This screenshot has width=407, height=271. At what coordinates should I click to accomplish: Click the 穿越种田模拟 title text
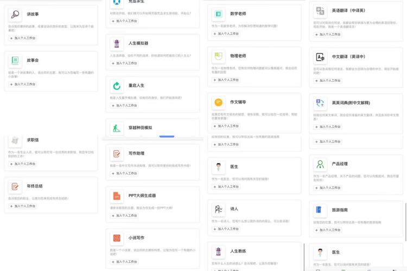click(141, 128)
